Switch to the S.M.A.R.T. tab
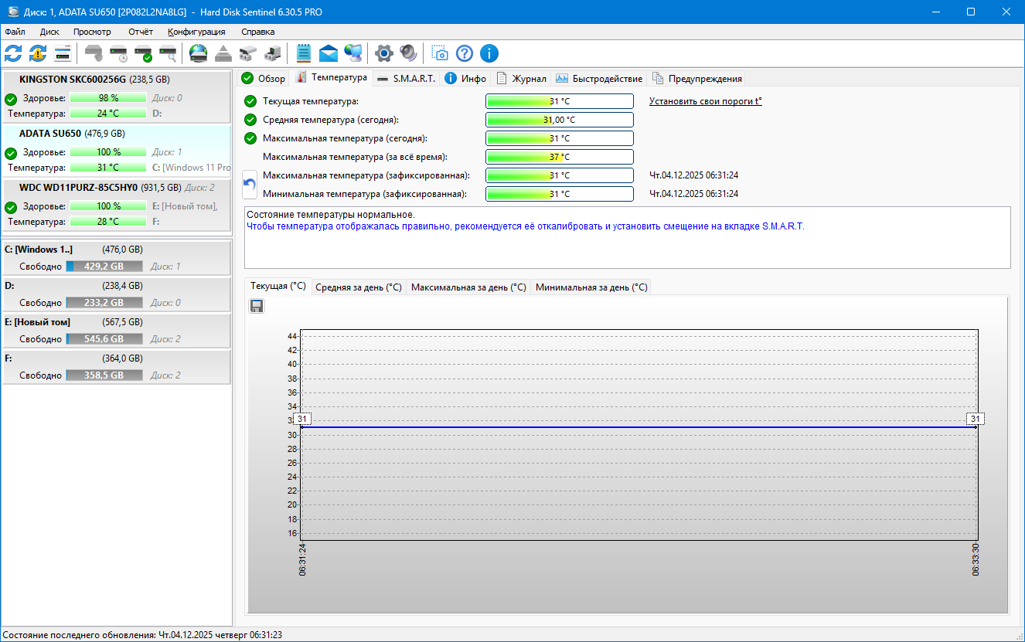The width and height of the screenshot is (1025, 642). 406,78
